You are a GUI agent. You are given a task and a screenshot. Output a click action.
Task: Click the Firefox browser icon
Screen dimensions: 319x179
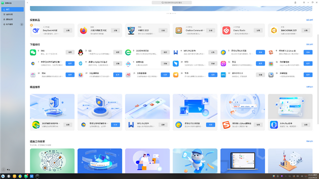[83, 30]
